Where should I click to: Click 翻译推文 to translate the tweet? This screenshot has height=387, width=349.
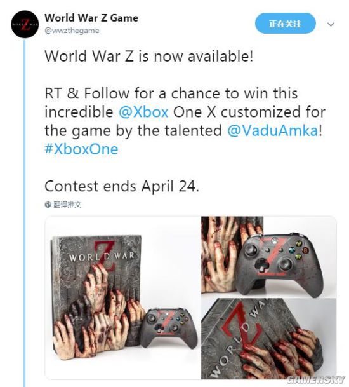pyautogui.click(x=67, y=205)
